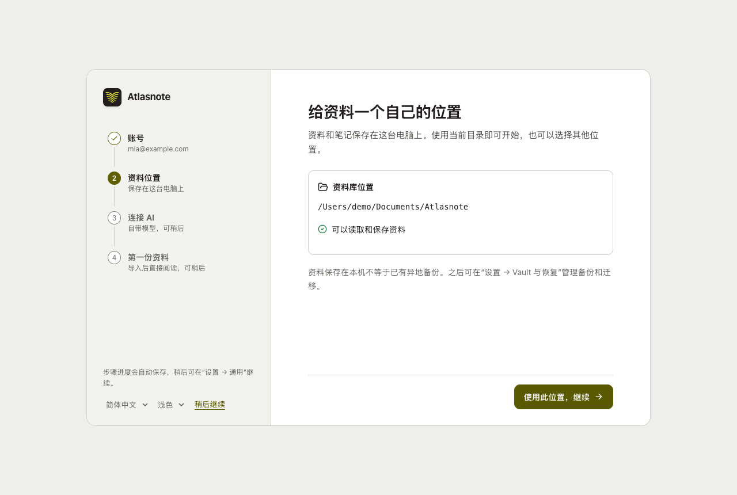The image size is (737, 495).
Task: Select step 3 circle for 连接 AI
Action: [114, 218]
